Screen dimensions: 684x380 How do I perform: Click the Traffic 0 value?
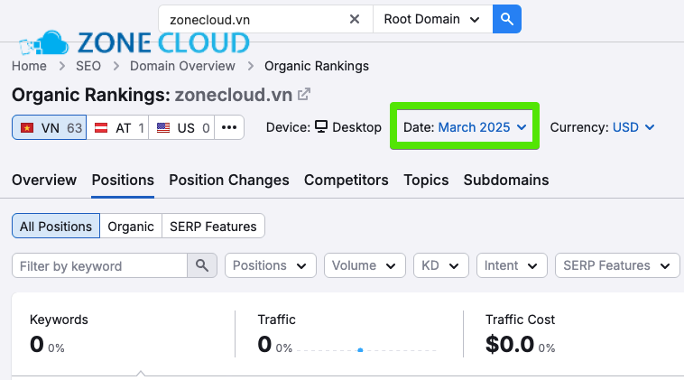pos(264,344)
